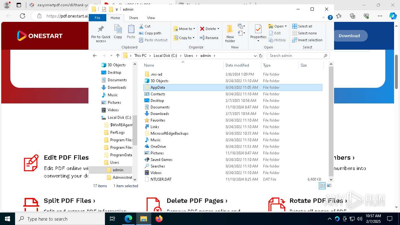Viewport: 400px width, 225px height.
Task: Click Copy path in ribbon
Action: tap(150, 33)
